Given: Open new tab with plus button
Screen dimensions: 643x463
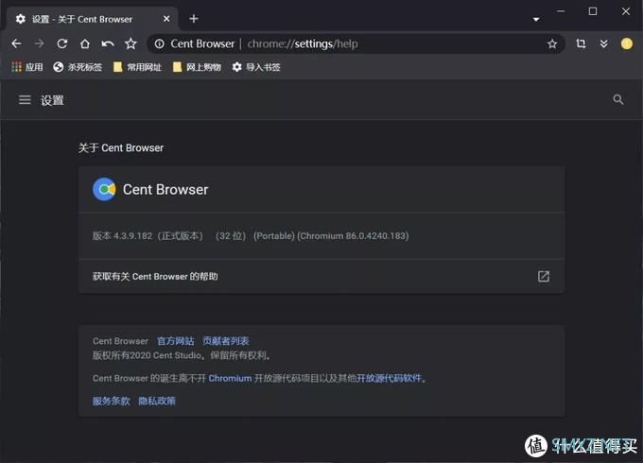Looking at the screenshot, I should (x=194, y=19).
